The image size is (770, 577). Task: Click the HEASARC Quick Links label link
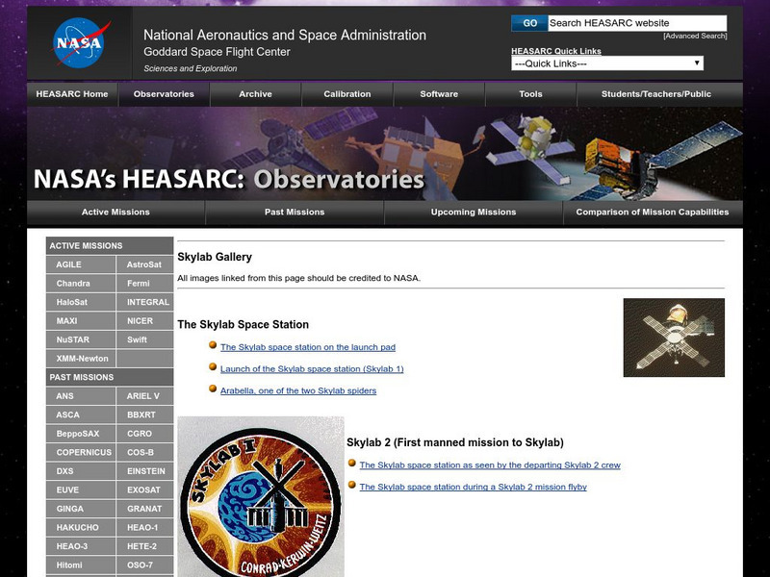coord(556,51)
